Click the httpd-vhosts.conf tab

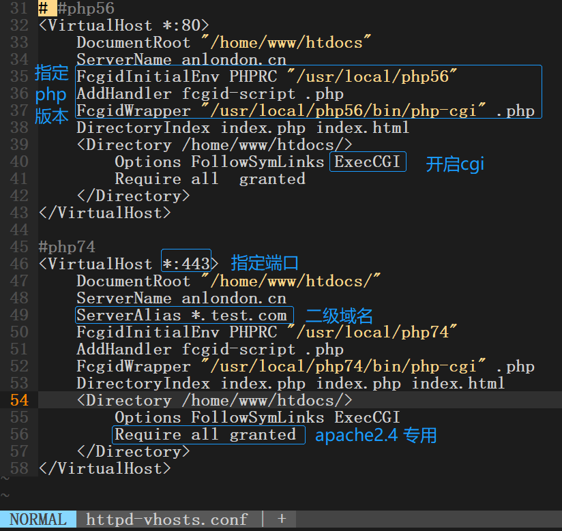pos(167,519)
